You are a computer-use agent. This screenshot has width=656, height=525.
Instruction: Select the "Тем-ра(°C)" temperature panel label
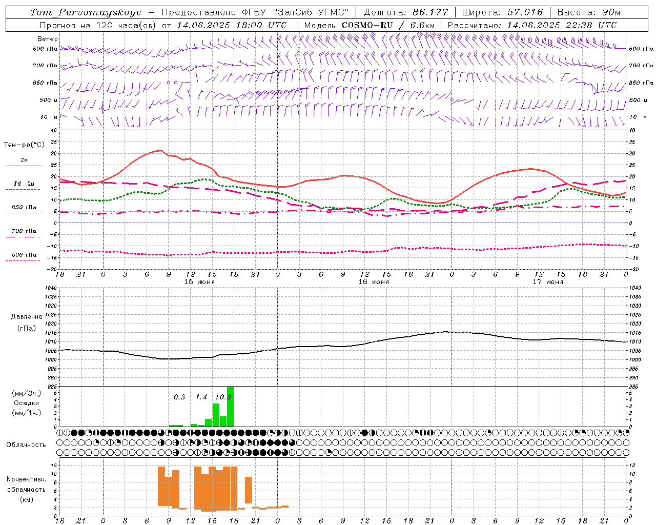[24, 145]
